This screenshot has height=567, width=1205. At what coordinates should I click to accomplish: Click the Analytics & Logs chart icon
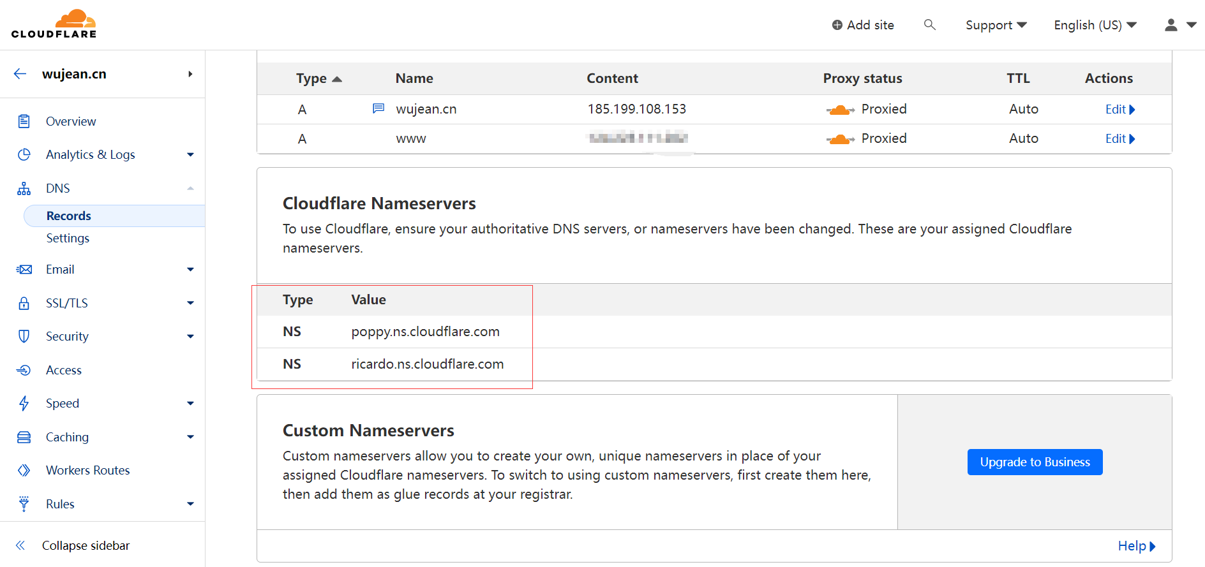(24, 154)
